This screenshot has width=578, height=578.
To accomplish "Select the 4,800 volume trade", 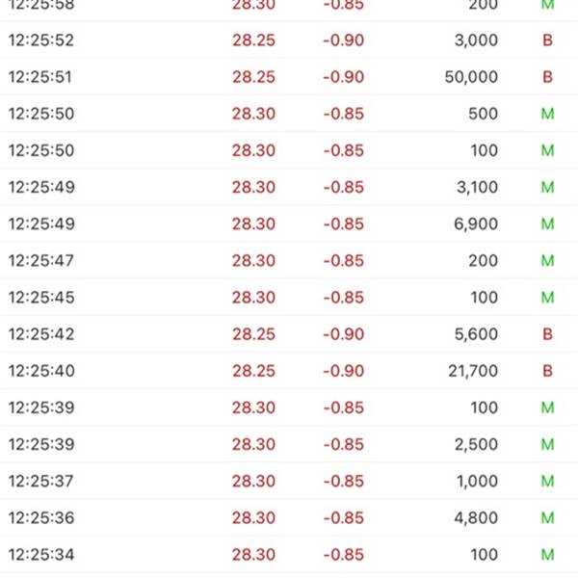I will tap(289, 517).
